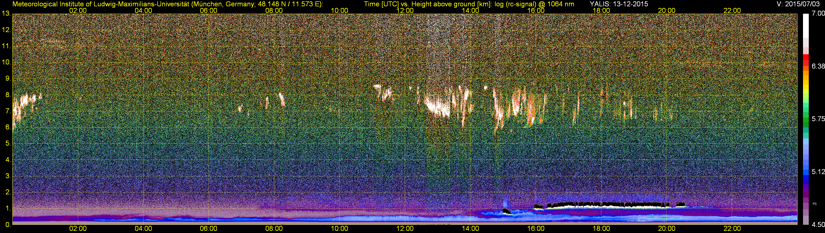Viewport: 825px width, 233px height.
Task: Click the Meteorological Institute of Ludwig-Maximilians-Universität title text
Action: pos(168,4)
